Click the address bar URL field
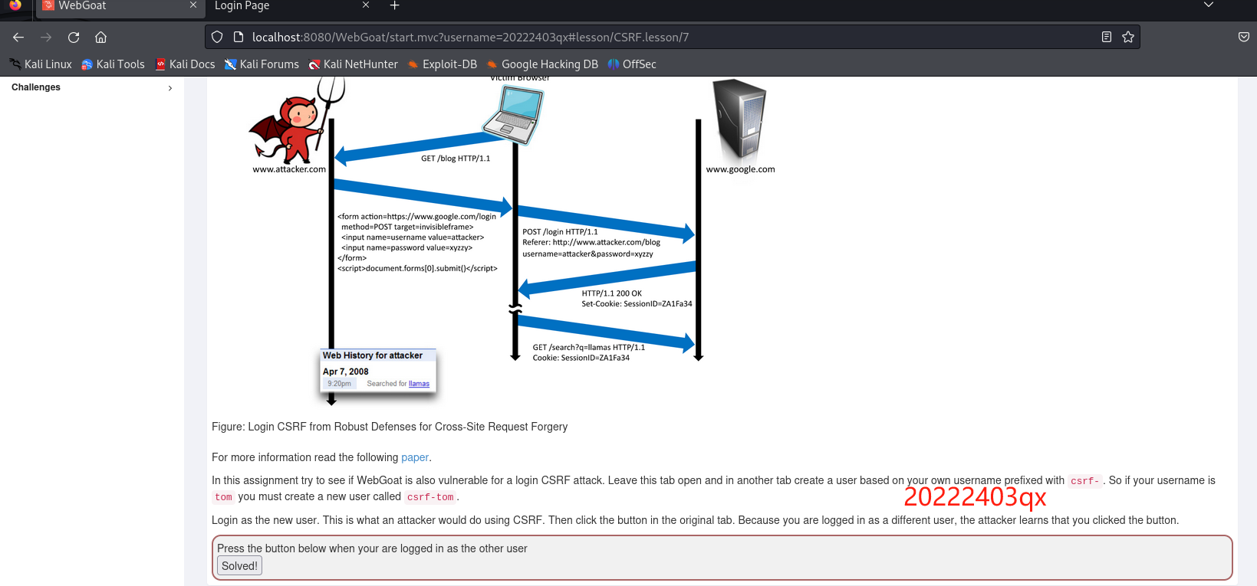The height and width of the screenshot is (586, 1257). pyautogui.click(x=671, y=37)
